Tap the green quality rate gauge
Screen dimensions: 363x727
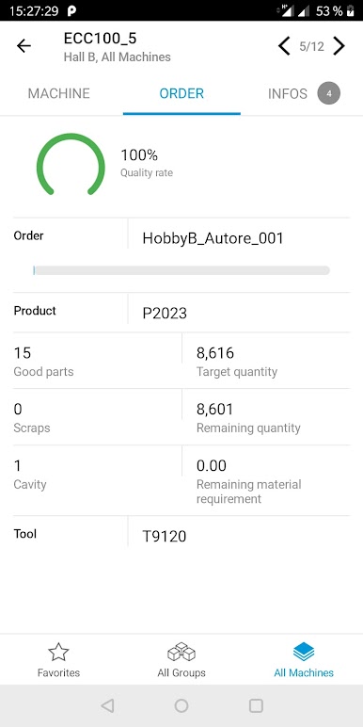point(71,164)
